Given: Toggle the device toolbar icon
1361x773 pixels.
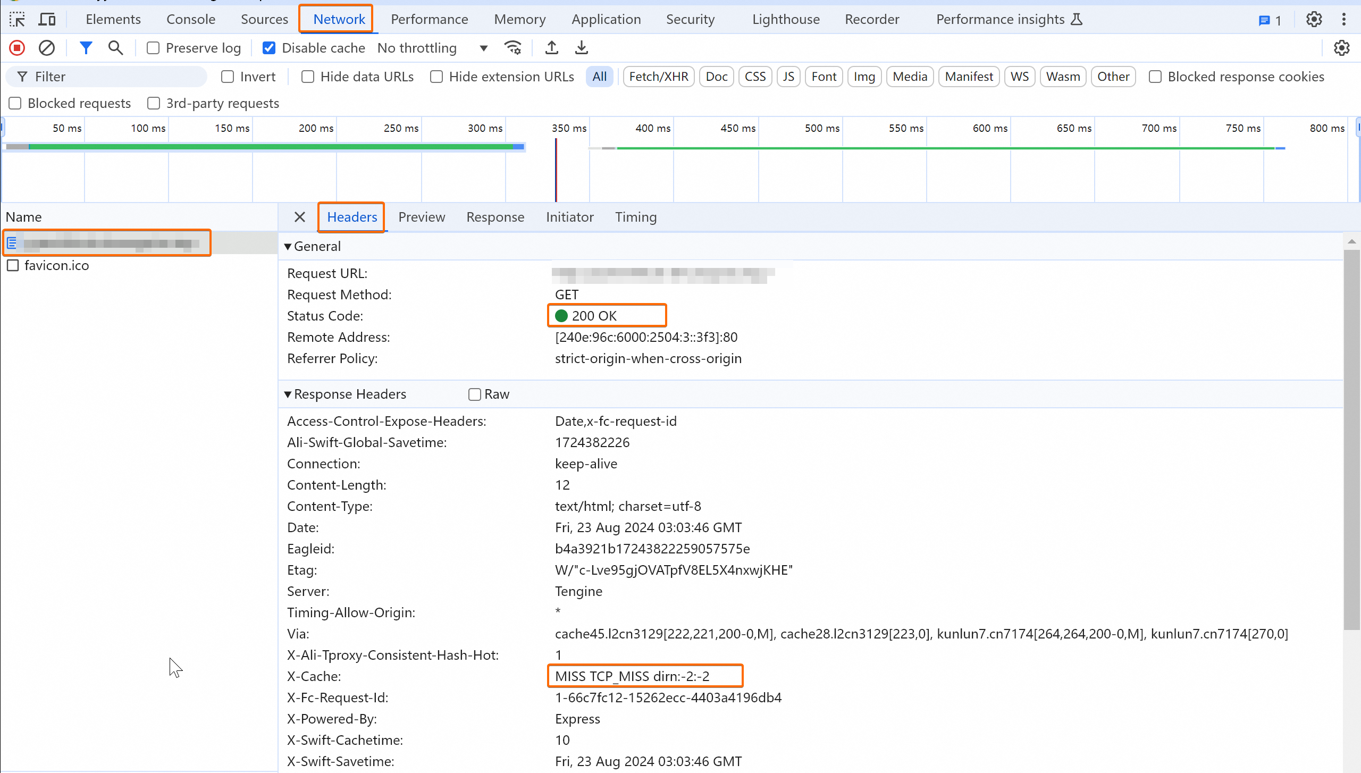Looking at the screenshot, I should pyautogui.click(x=47, y=20).
